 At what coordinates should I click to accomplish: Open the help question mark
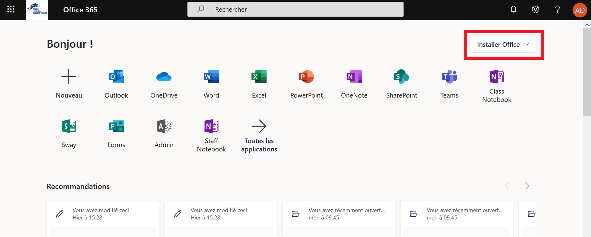(557, 9)
